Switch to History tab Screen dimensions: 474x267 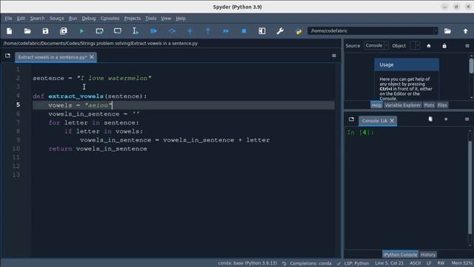point(428,254)
